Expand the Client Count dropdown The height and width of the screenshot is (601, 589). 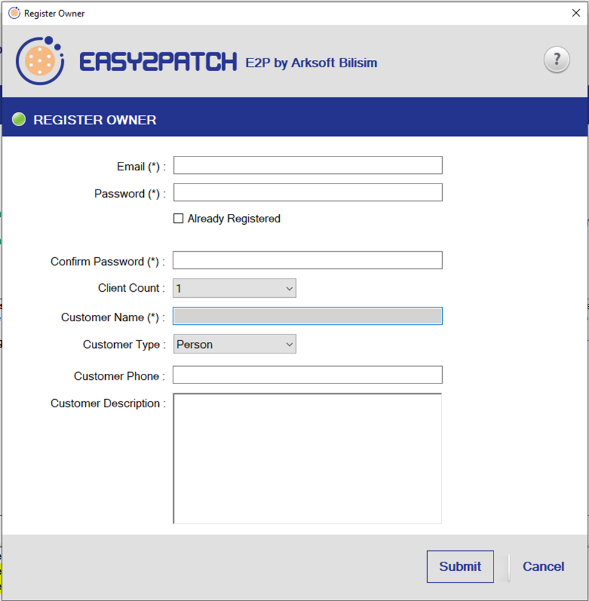[x=234, y=289]
